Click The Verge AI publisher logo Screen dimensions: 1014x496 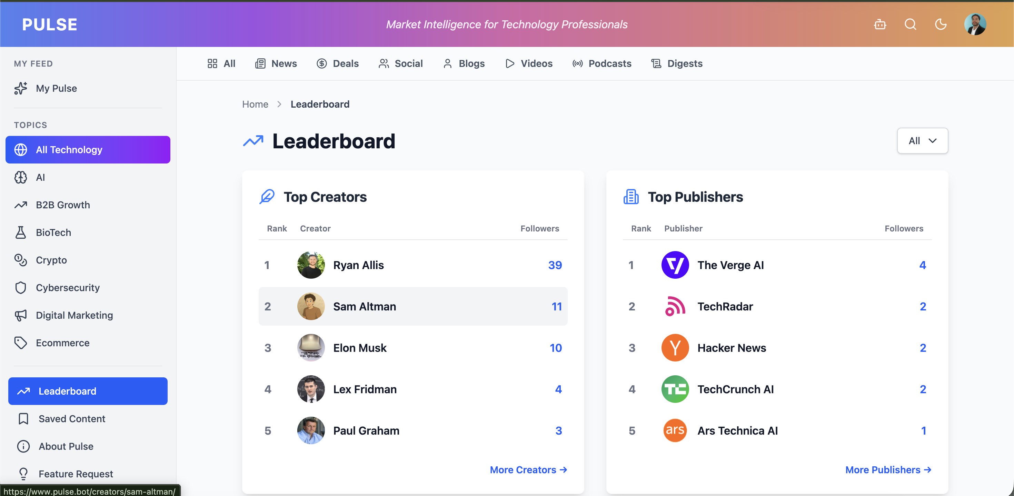[675, 265]
